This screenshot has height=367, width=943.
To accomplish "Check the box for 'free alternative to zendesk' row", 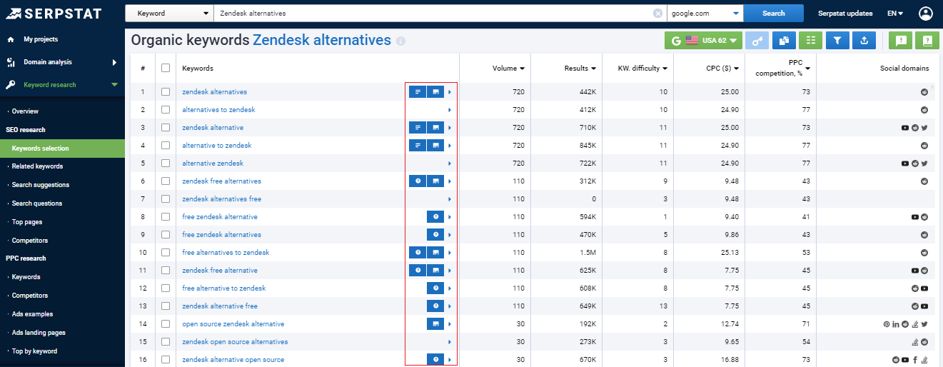I will pyautogui.click(x=166, y=288).
